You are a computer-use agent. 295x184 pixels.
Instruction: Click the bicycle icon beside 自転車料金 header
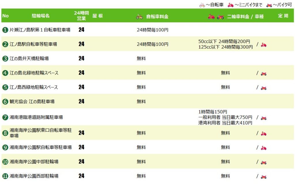tap(139, 17)
